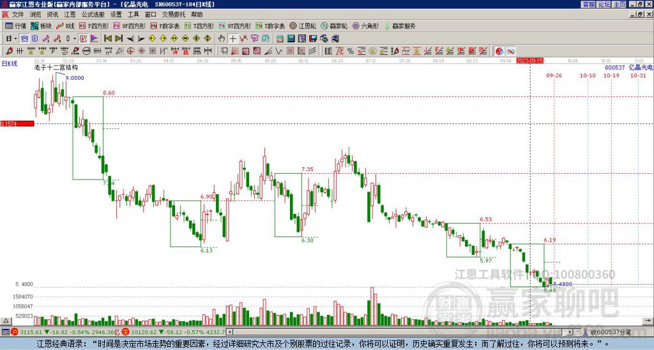Open 赢家服务 service button

click(x=400, y=26)
